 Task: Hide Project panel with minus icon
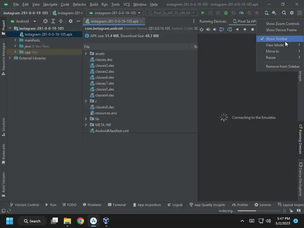[x=78, y=21]
